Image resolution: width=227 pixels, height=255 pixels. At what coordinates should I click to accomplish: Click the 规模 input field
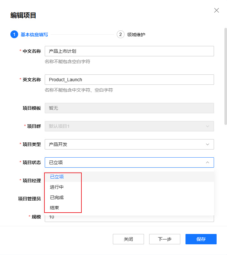click(x=129, y=218)
